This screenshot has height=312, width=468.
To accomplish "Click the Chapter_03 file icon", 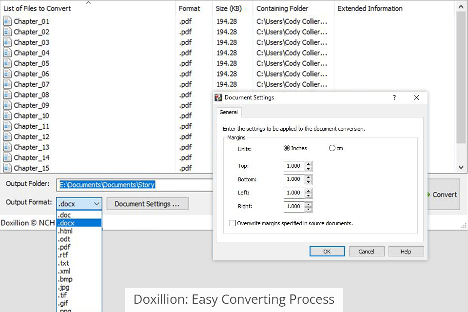I will click(7, 42).
